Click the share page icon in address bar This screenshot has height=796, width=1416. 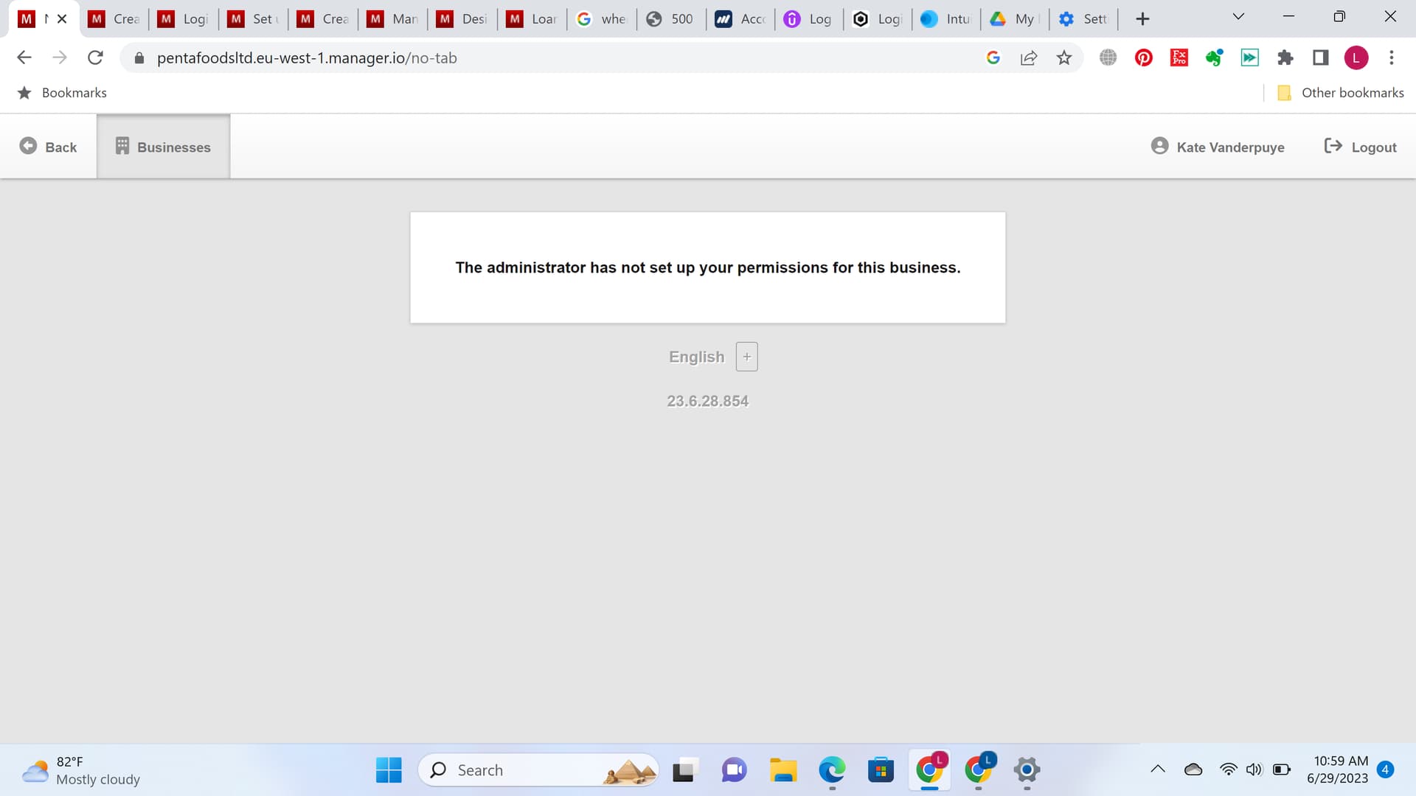click(x=1028, y=57)
